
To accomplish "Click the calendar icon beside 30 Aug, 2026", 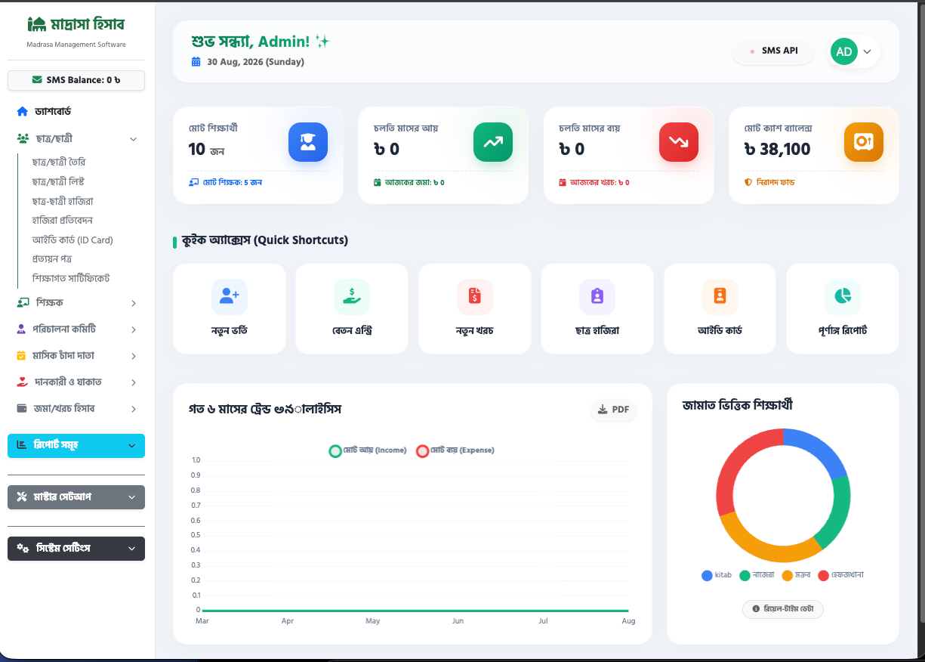I will tap(196, 62).
